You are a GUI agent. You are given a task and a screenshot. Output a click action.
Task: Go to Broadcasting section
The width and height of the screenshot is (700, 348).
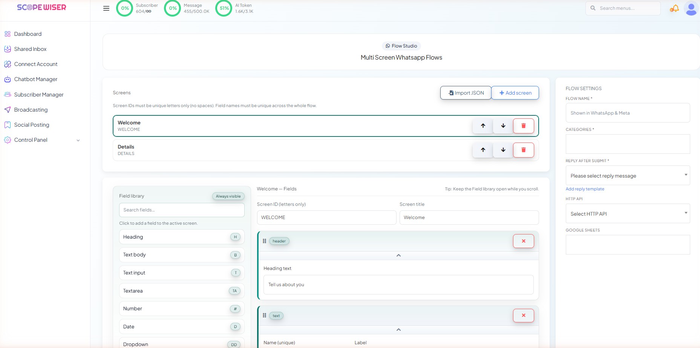point(31,110)
